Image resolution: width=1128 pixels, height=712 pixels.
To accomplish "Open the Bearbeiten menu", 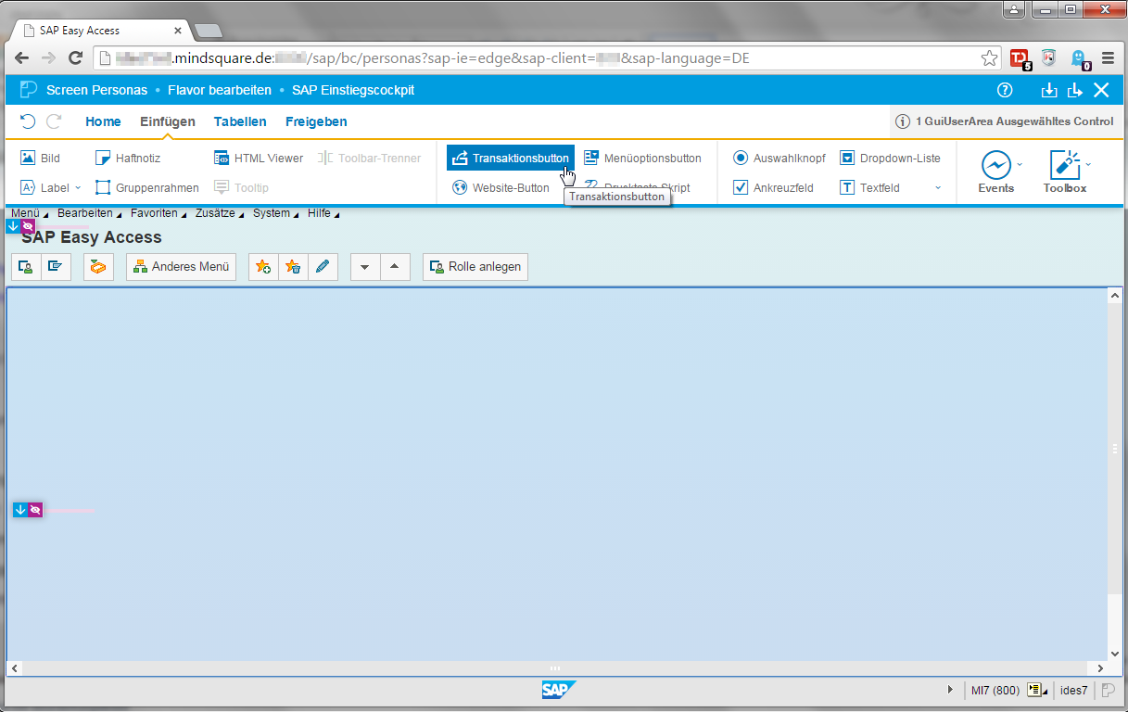I will click(89, 213).
